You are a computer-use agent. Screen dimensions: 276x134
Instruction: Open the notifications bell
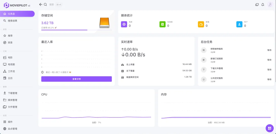pos(263,5)
